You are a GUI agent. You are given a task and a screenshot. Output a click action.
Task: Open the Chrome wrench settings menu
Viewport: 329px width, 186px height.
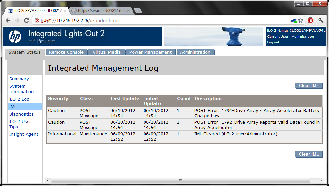(321, 20)
